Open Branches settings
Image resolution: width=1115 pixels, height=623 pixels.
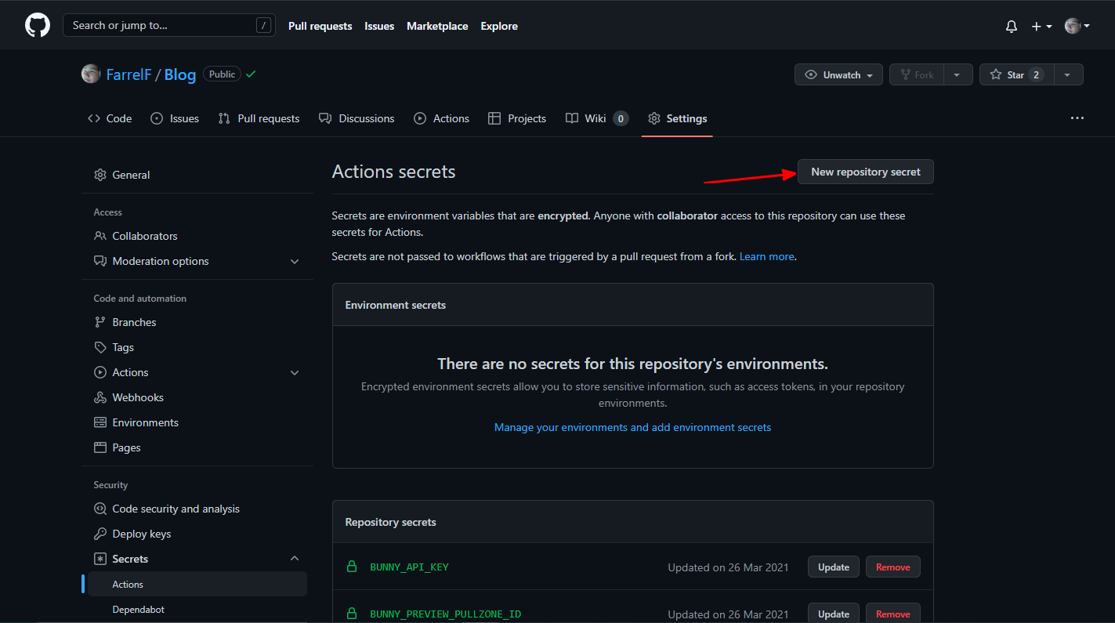tap(197, 322)
